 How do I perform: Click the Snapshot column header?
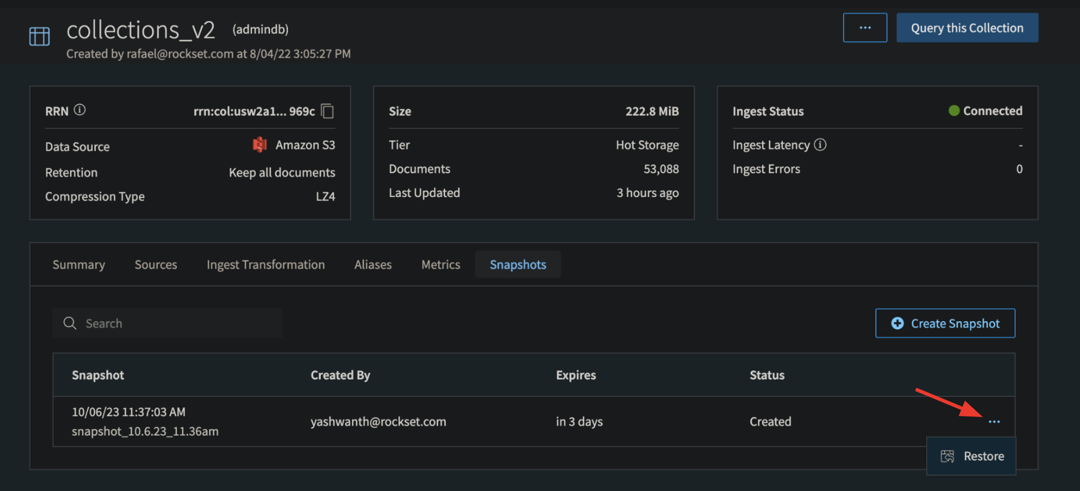pos(98,375)
